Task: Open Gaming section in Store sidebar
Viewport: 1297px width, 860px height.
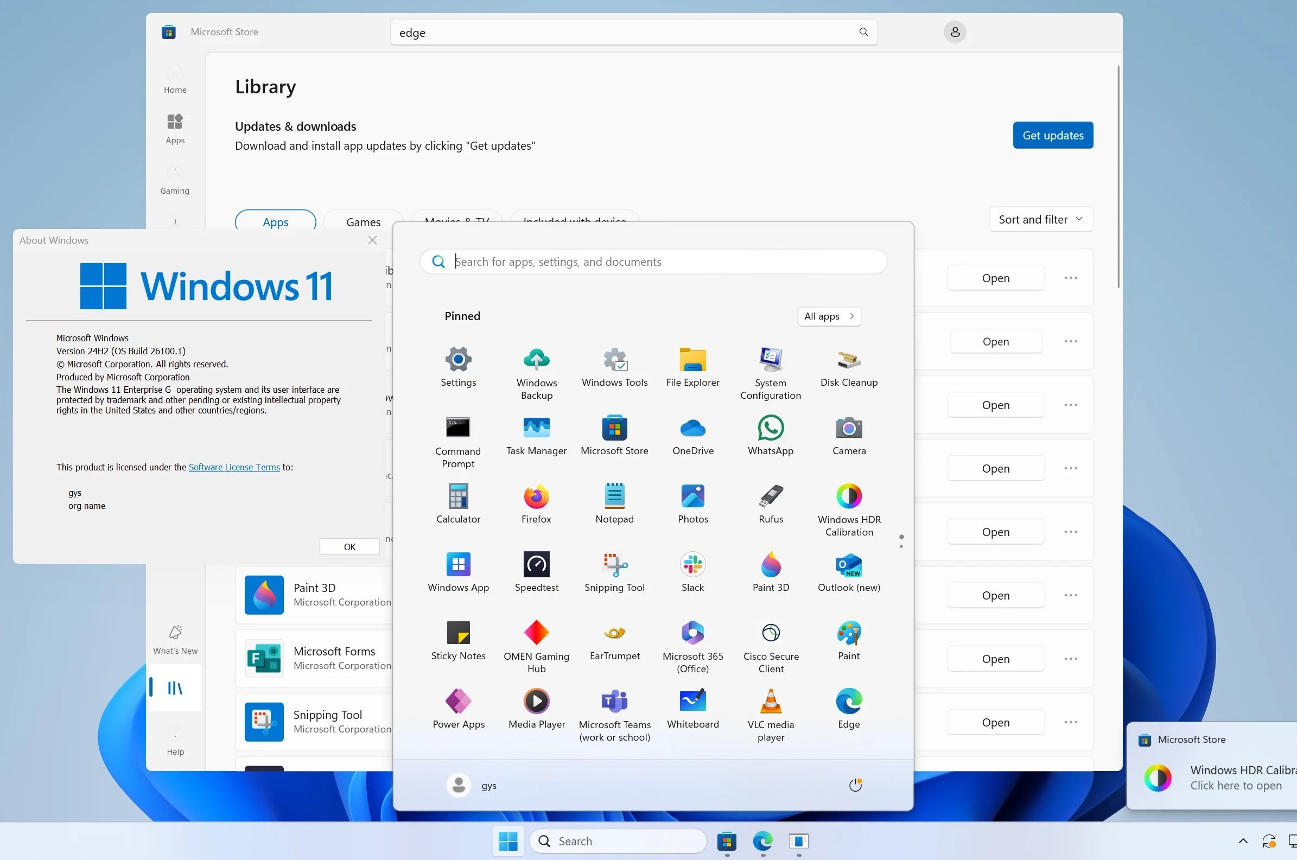Action: pos(175,180)
